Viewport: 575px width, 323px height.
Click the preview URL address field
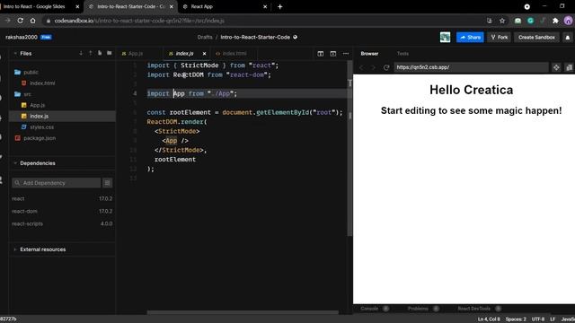[x=471, y=67]
